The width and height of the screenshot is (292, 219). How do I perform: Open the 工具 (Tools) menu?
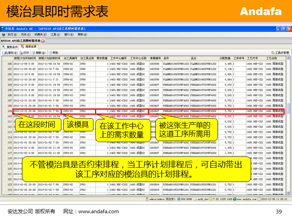pyautogui.click(x=55, y=34)
